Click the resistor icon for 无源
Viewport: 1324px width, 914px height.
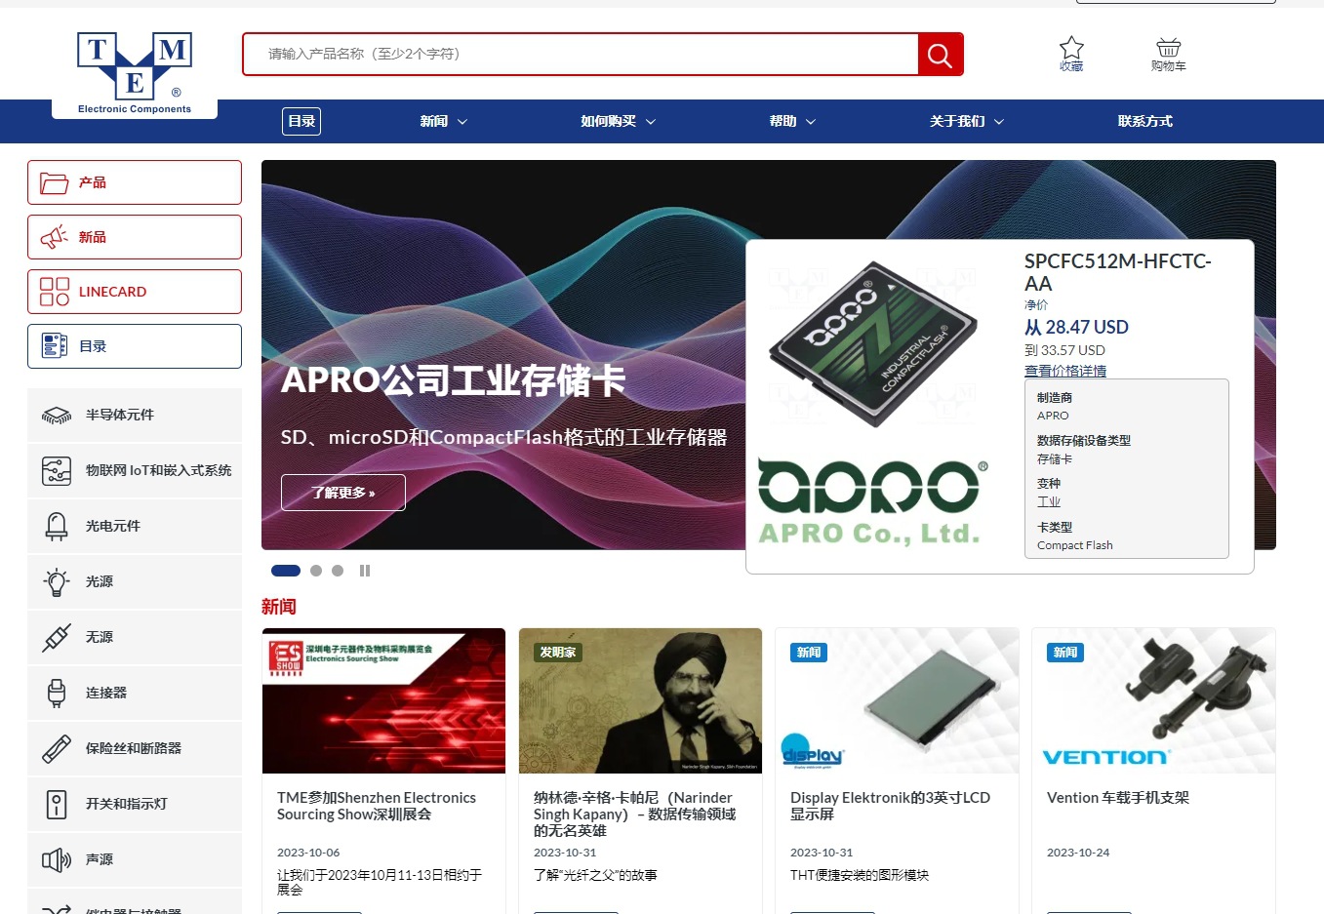pyautogui.click(x=57, y=638)
